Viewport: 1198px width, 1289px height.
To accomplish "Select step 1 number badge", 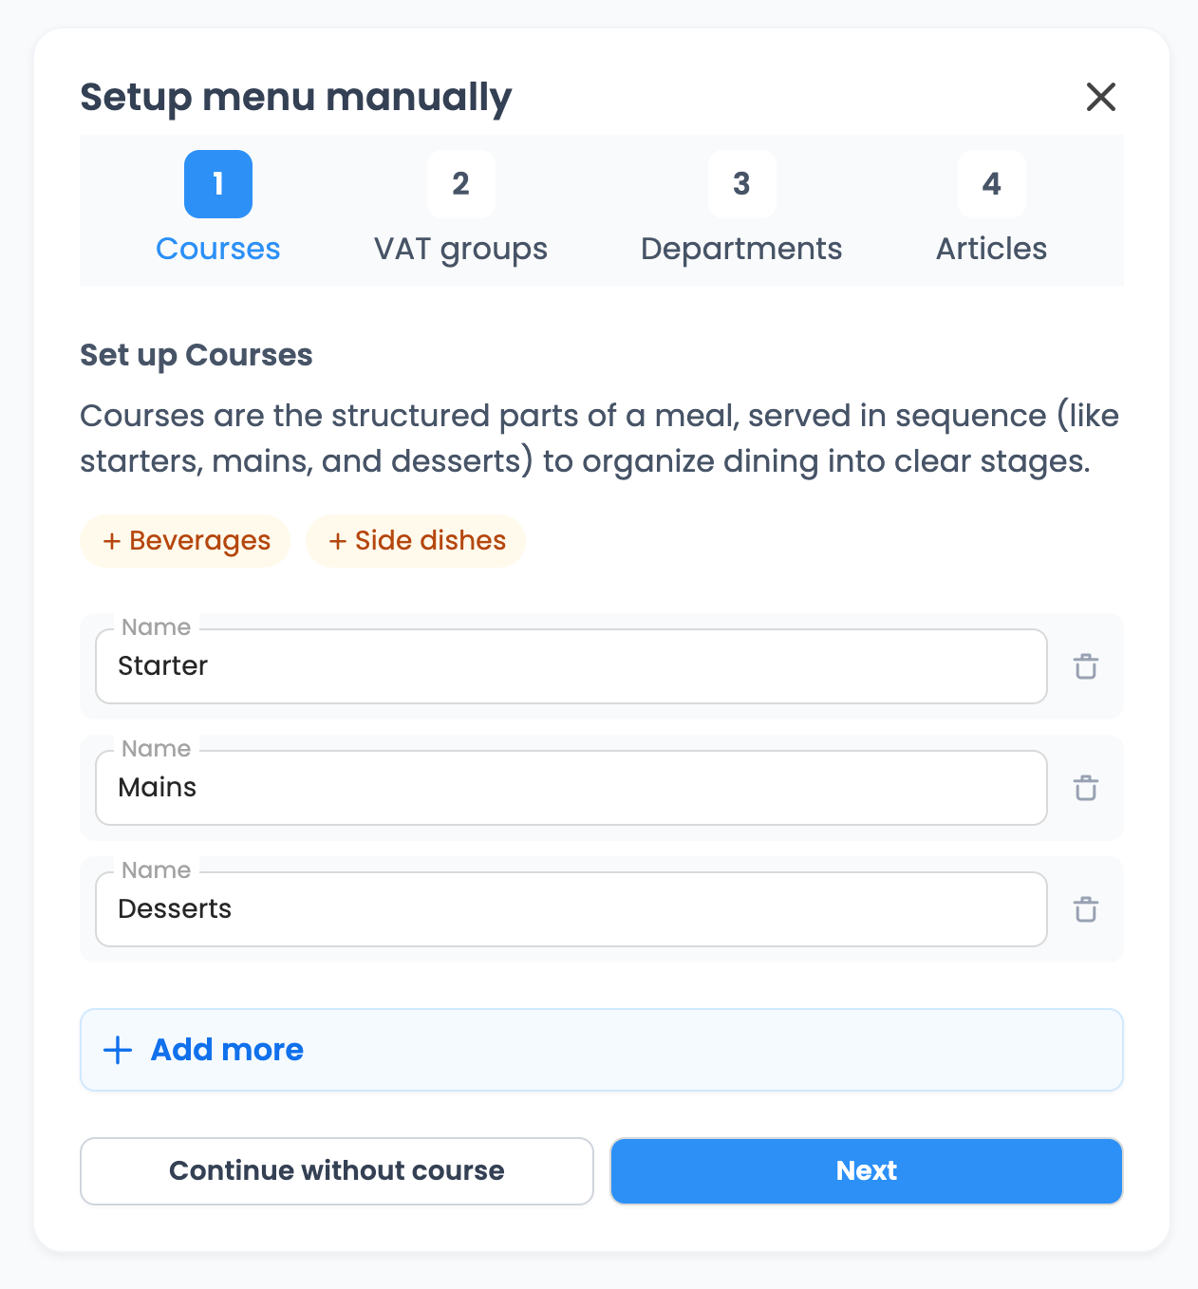I will coord(218,184).
